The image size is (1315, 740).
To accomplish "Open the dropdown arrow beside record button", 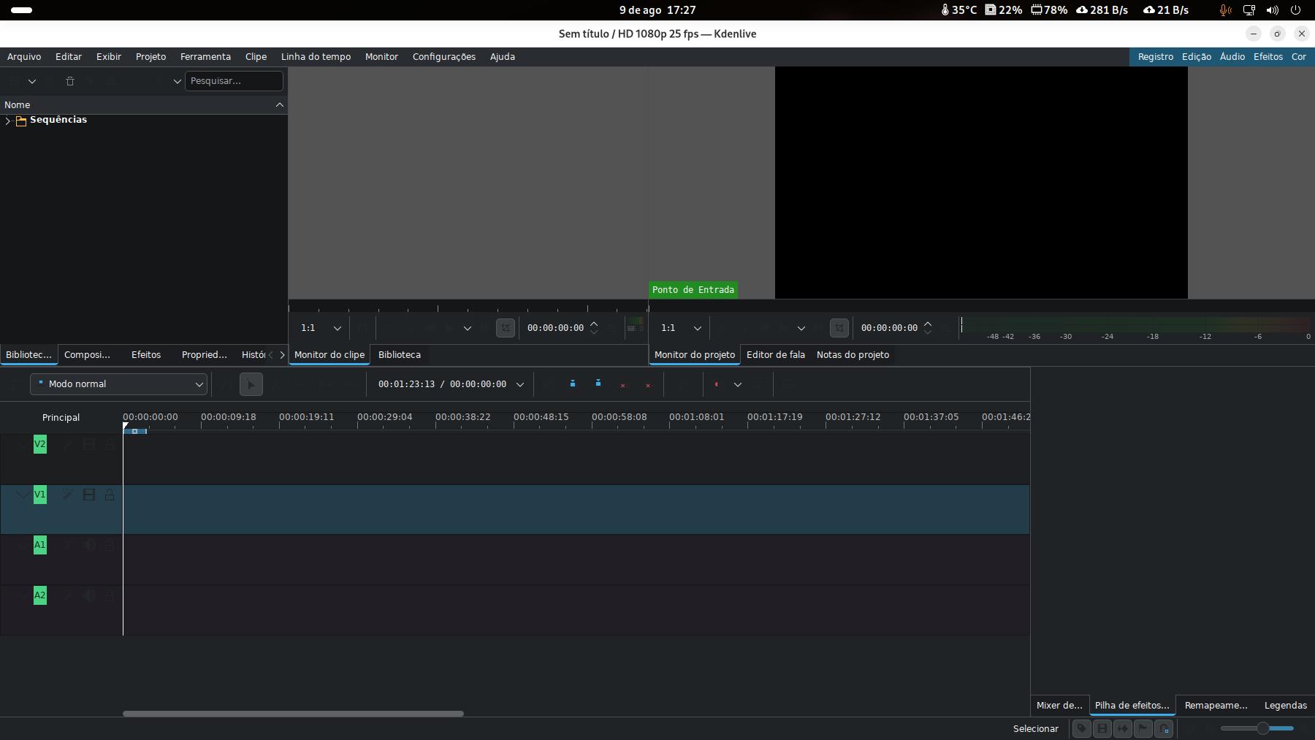I will click(738, 384).
